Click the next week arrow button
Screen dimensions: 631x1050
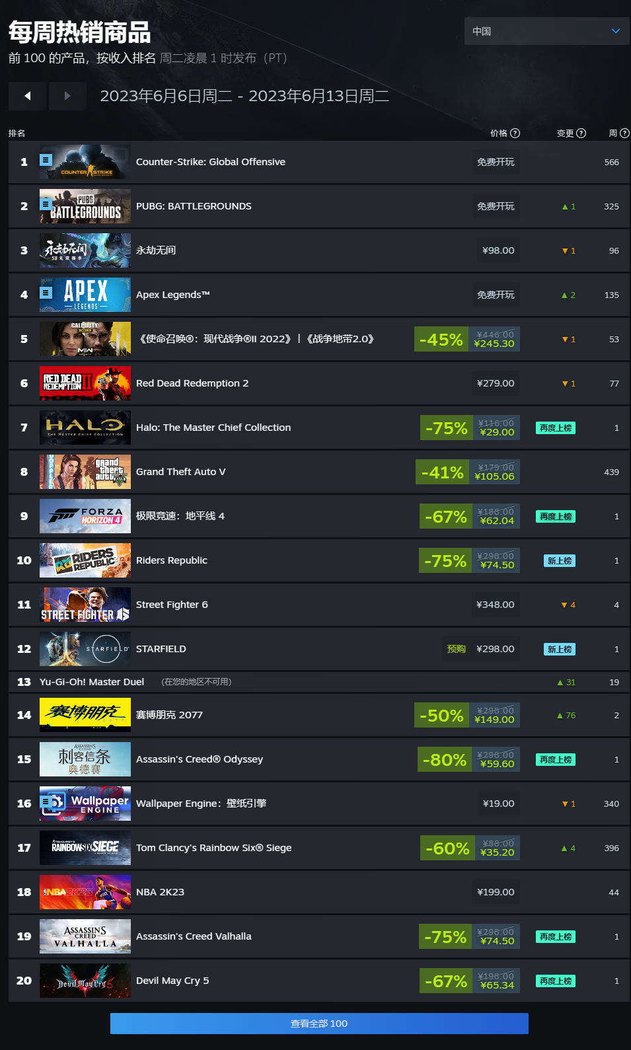click(x=67, y=96)
